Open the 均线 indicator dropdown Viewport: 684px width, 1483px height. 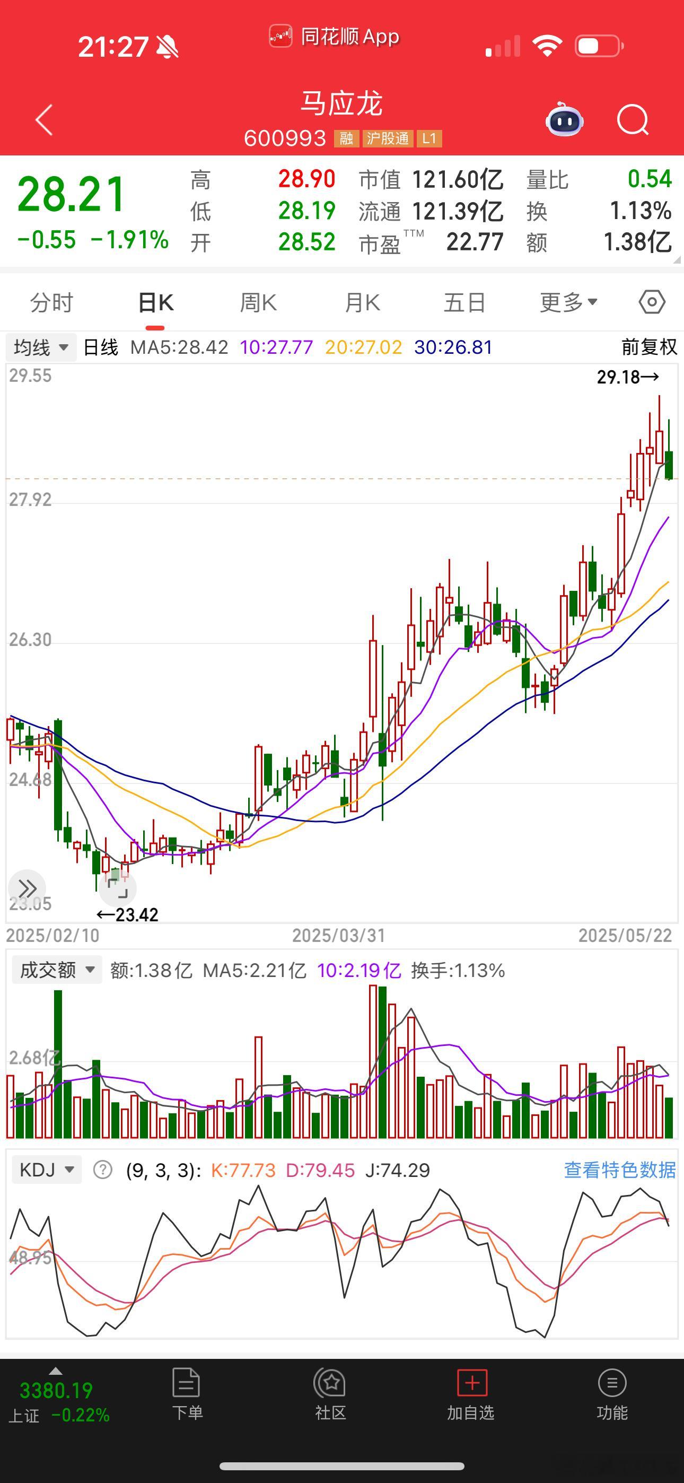pyautogui.click(x=41, y=347)
